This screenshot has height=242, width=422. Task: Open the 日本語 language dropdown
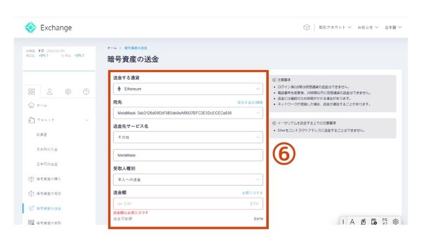[x=393, y=27]
